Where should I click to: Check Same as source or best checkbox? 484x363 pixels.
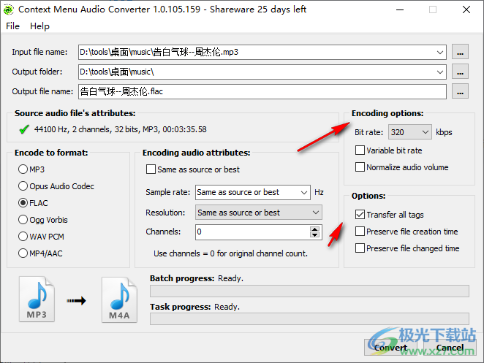pos(151,169)
